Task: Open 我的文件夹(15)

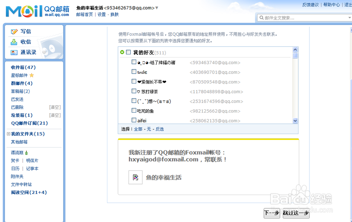Action: (28, 134)
